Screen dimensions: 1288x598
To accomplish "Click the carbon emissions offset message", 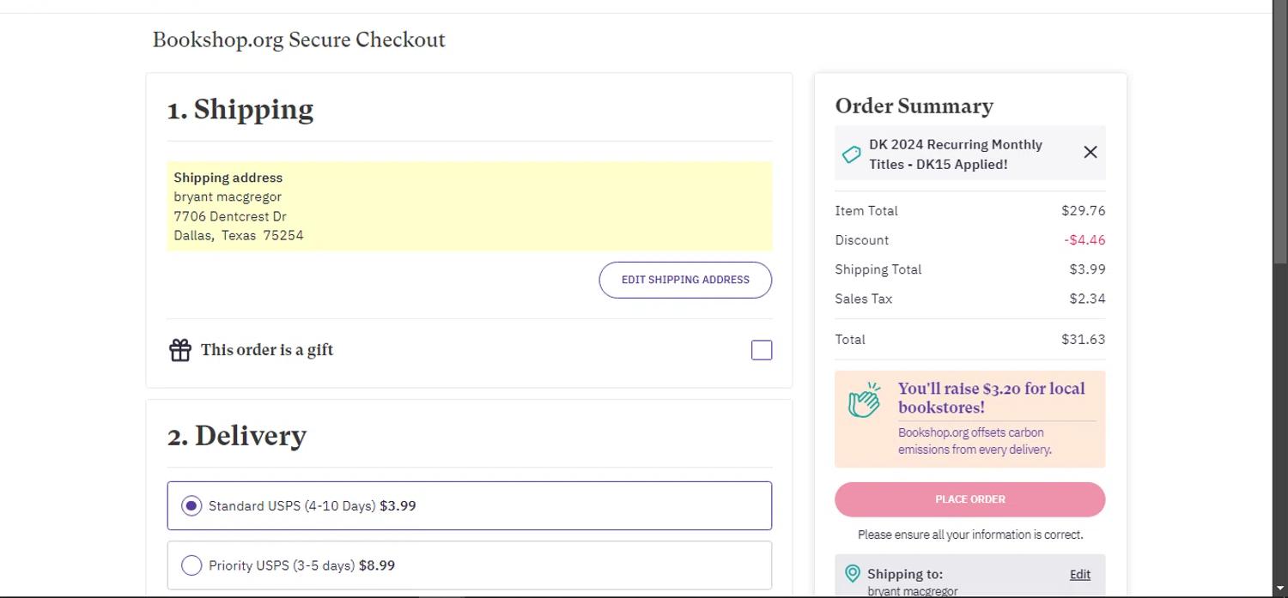I will point(975,441).
